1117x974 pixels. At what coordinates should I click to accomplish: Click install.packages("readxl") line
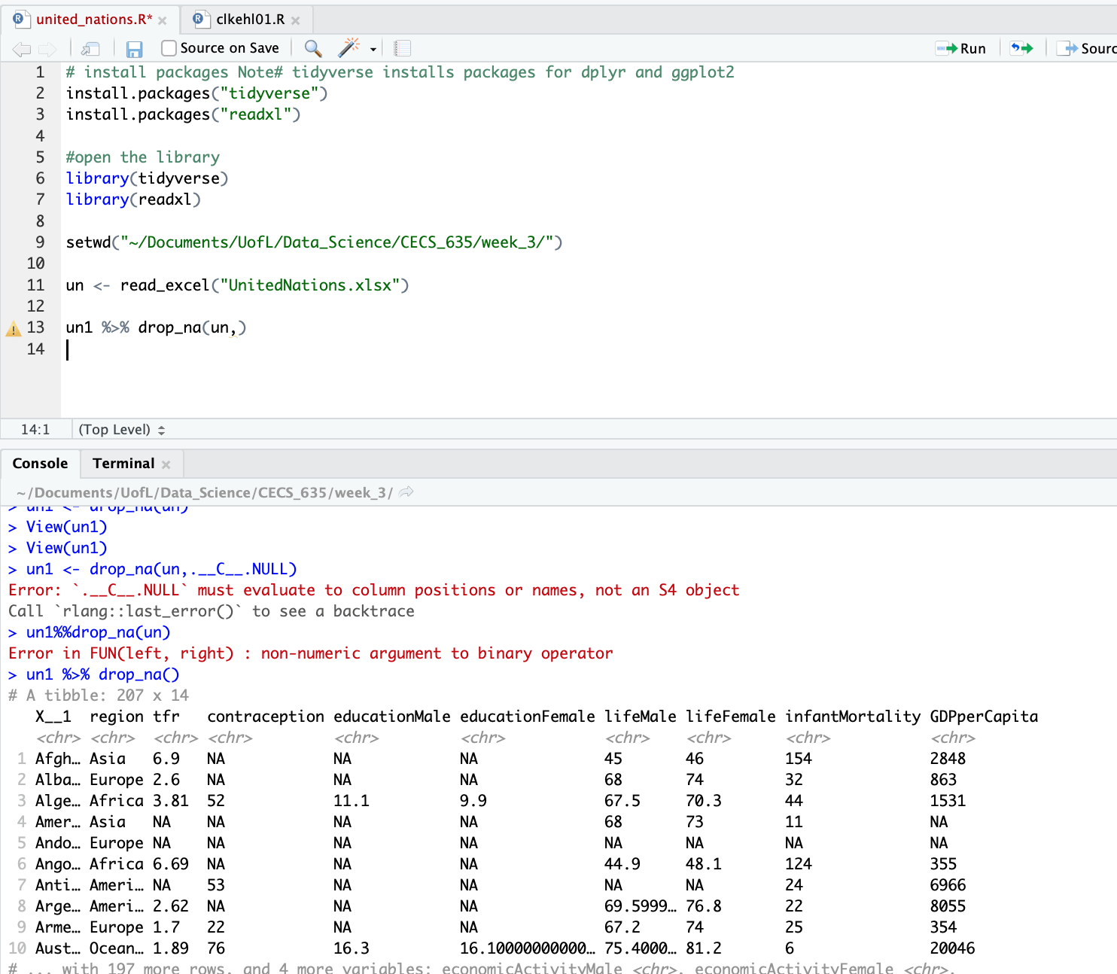pos(183,114)
